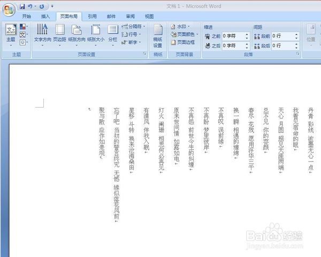Click the vertical line 聚与散 应作如是观
Screen dimensions: 321x257
coord(102,133)
